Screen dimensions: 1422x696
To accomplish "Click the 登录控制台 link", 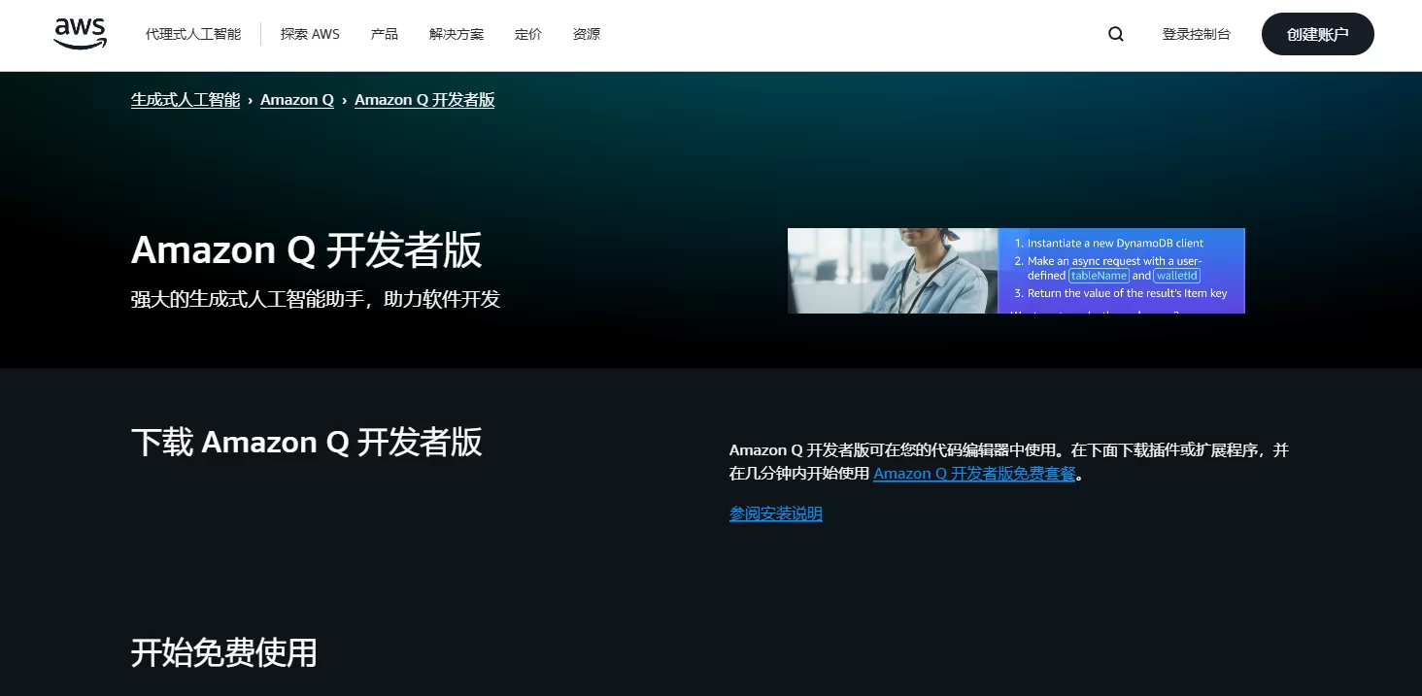I will (x=1196, y=34).
